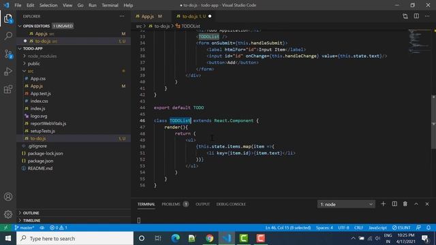Screen dimensions: 436x245
Task: Open the Selection menu
Action: click(48, 5)
